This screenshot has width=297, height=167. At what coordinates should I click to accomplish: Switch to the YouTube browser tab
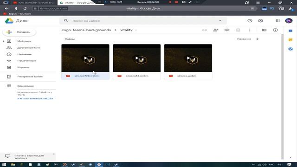point(34,3)
